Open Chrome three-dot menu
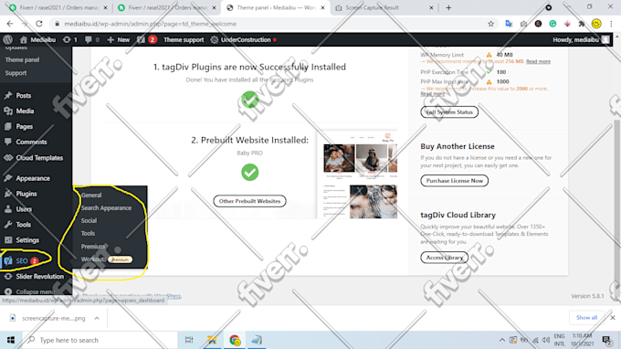621x349 pixels. point(611,24)
